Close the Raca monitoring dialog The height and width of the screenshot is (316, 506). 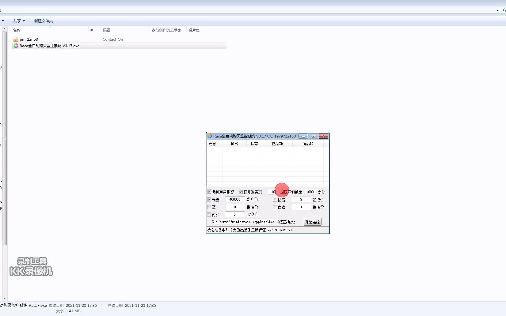point(323,136)
